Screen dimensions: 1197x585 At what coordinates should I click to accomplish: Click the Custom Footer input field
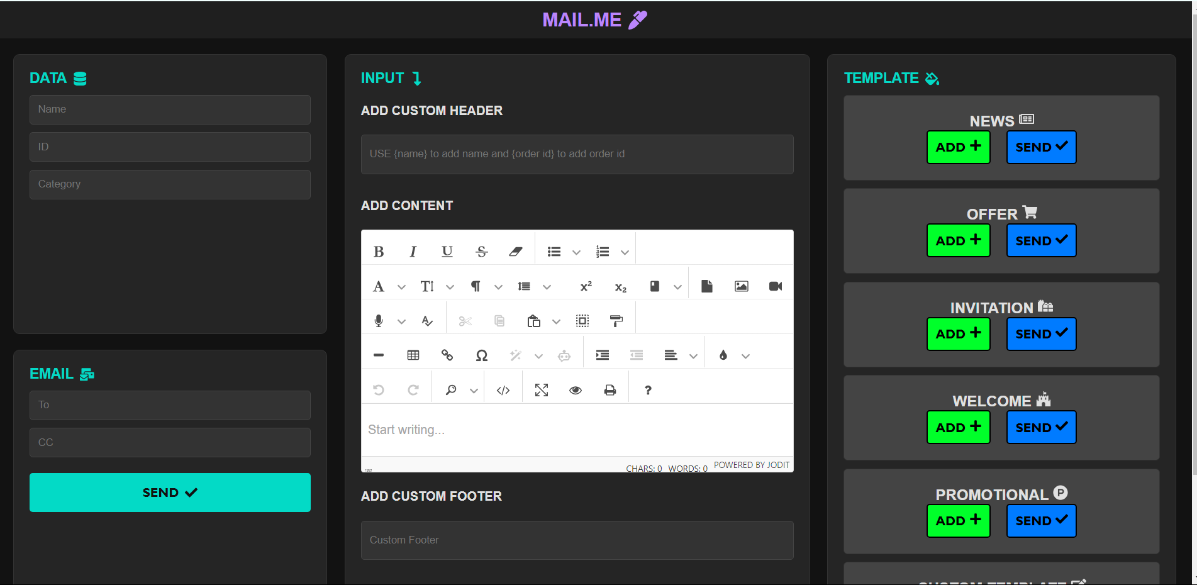tap(577, 540)
